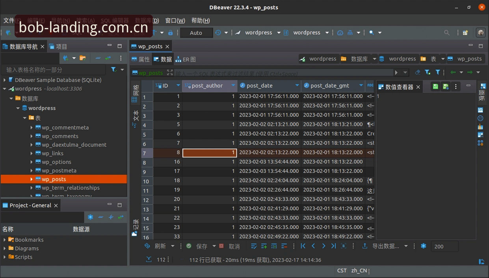Open the post_author column filter dropdown
Screen dimensions: 489x278
pyautogui.click(x=233, y=86)
